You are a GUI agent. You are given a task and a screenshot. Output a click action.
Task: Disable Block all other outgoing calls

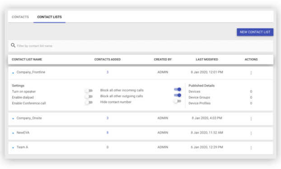click(178, 95)
